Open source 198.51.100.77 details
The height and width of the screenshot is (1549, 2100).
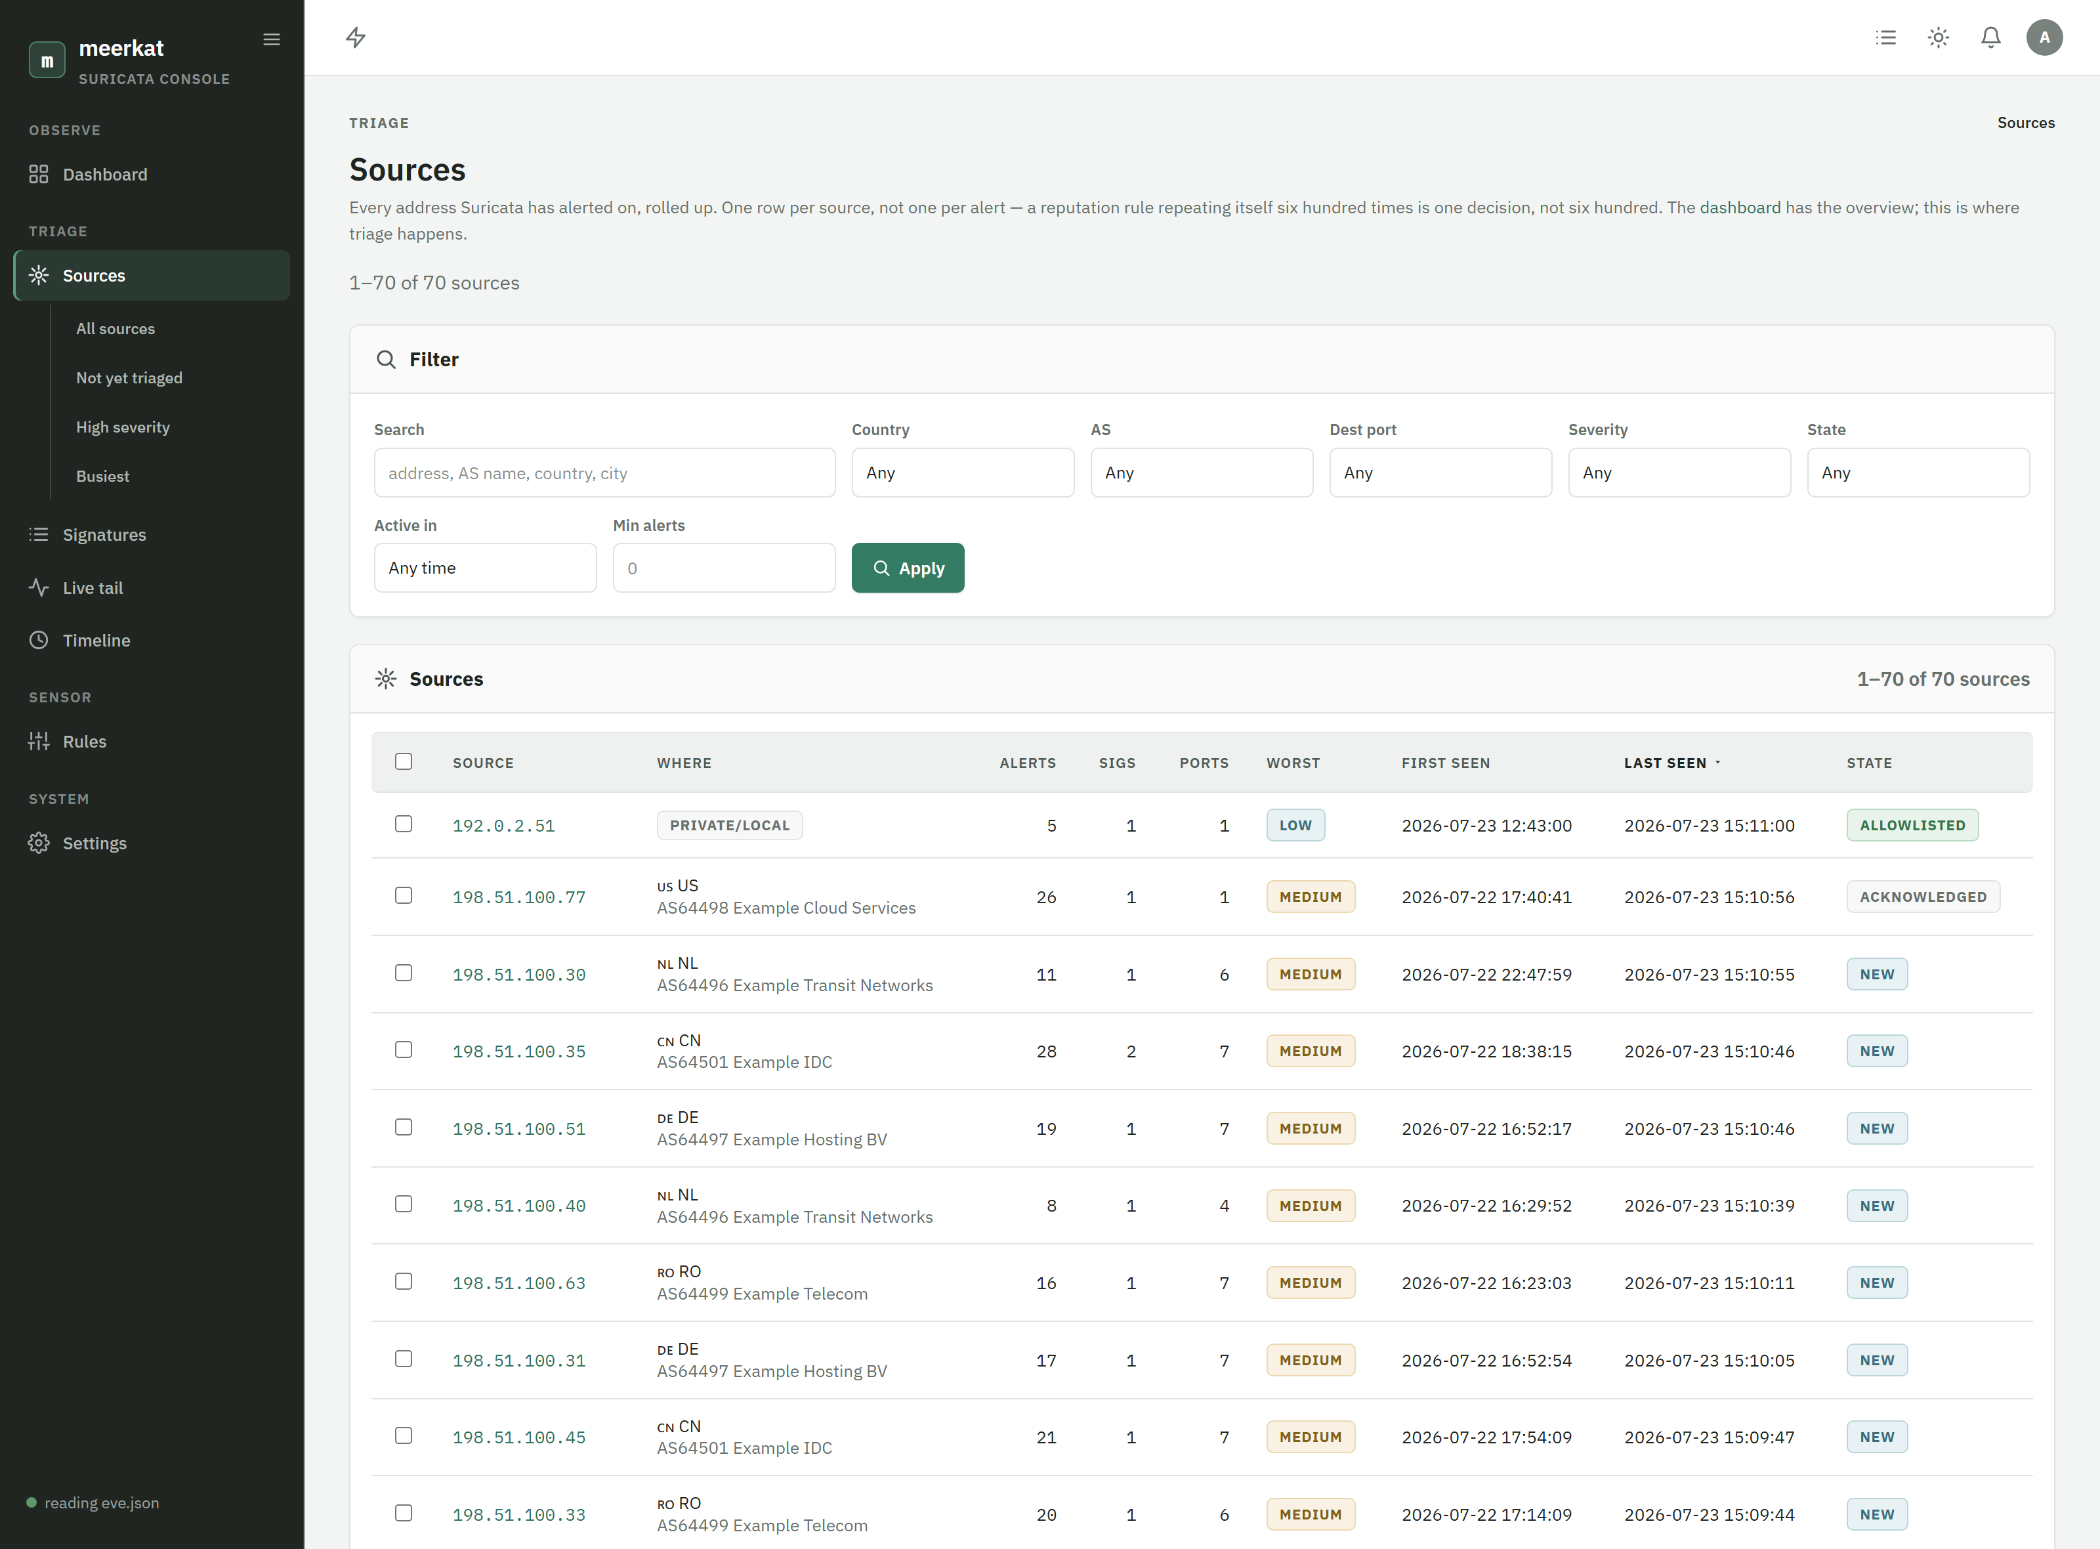coord(519,897)
